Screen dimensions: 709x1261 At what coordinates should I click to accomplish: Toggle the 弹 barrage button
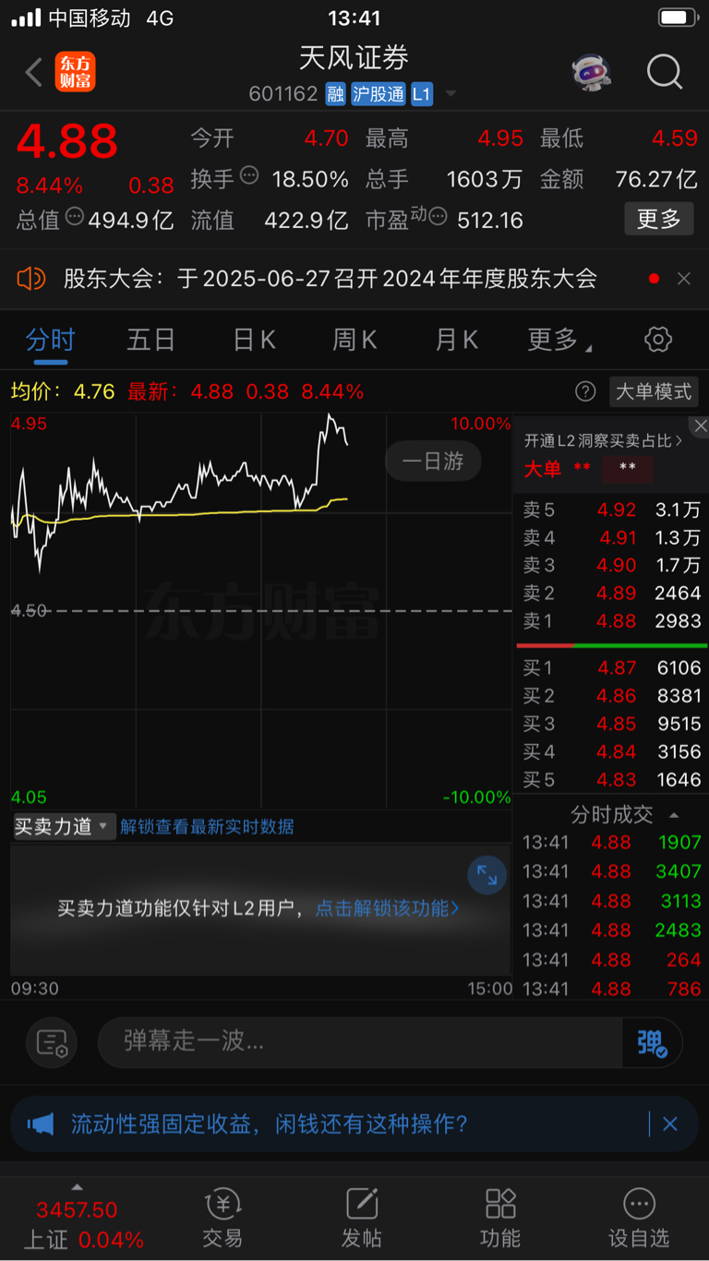click(652, 1043)
